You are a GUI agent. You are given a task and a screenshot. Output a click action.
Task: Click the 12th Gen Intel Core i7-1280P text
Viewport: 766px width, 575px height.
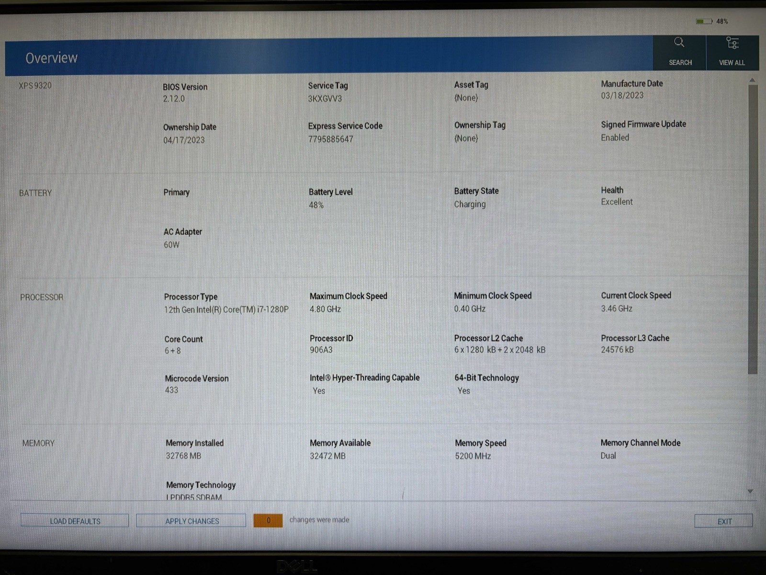click(226, 310)
